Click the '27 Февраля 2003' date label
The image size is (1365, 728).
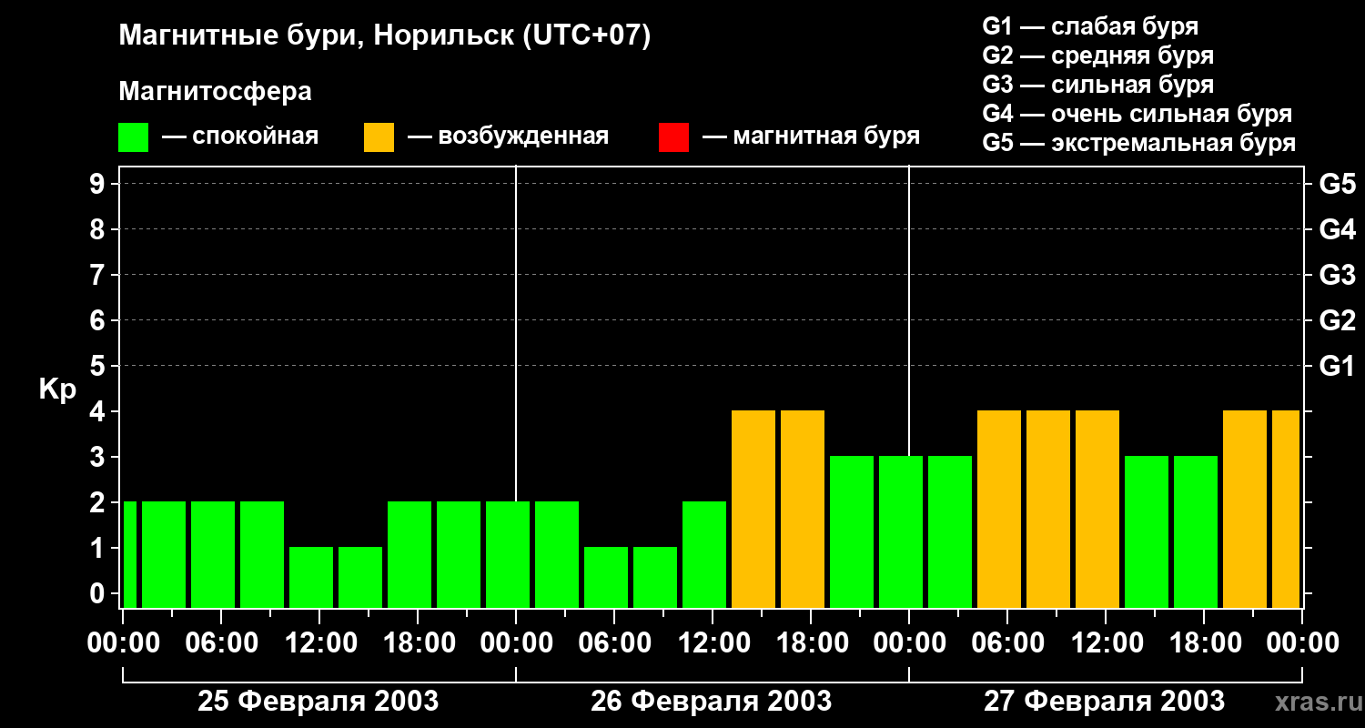pos(1105,702)
